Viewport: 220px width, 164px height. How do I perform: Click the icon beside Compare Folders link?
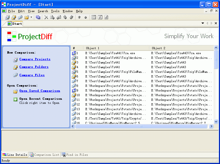[x=15, y=67]
